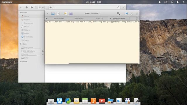Viewport: 187px width, 105px height.
Task: Open AppCenter store from the dock
Action: pos(127,101)
